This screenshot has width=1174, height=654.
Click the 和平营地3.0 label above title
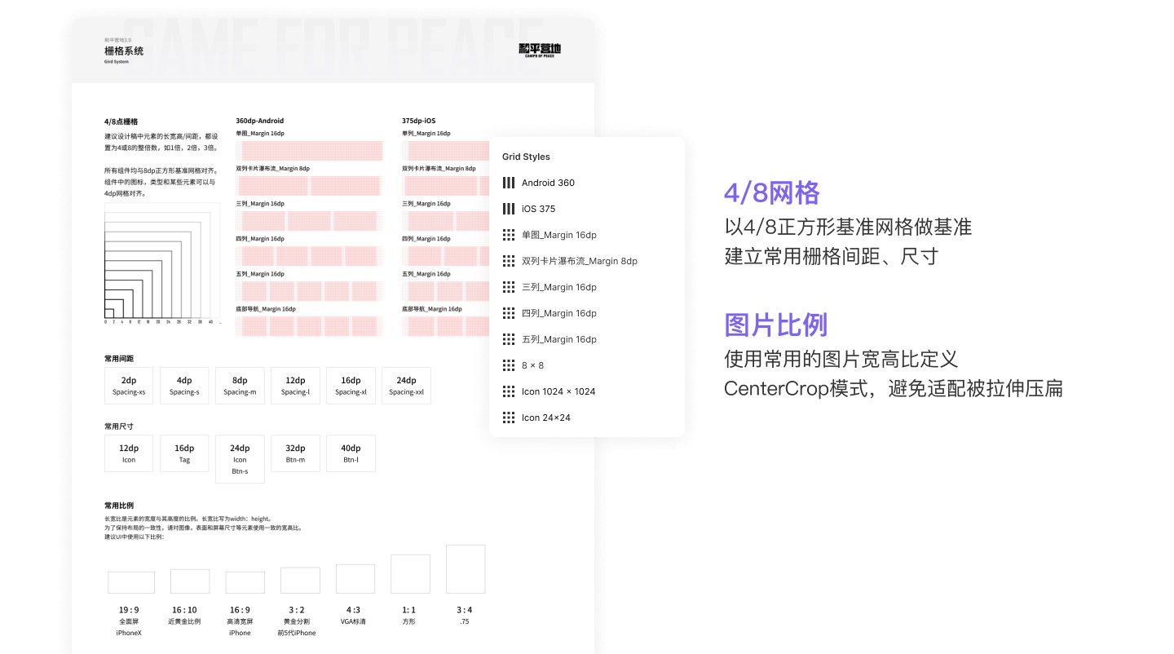117,40
